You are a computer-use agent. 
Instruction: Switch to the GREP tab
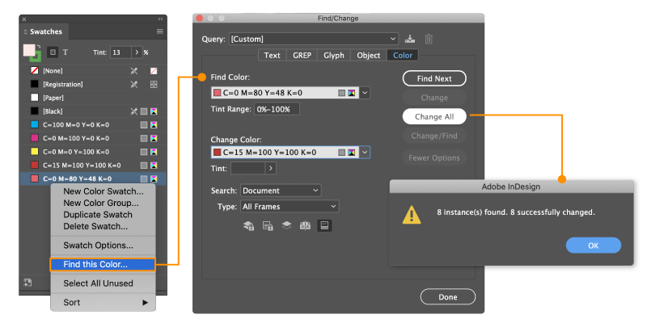(302, 56)
